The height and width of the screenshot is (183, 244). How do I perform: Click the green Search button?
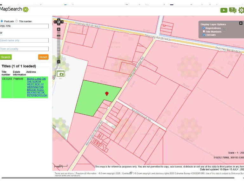[6, 57]
